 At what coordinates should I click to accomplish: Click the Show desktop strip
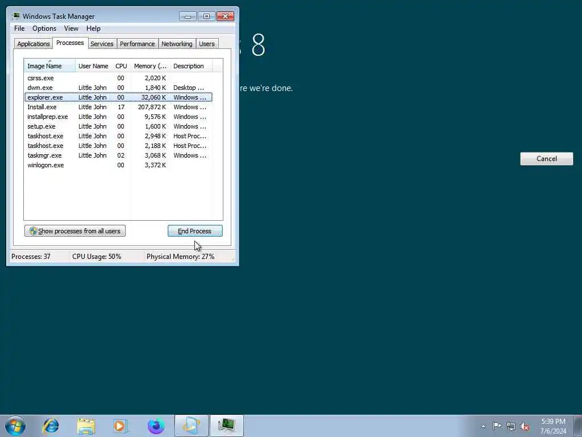click(x=578, y=426)
